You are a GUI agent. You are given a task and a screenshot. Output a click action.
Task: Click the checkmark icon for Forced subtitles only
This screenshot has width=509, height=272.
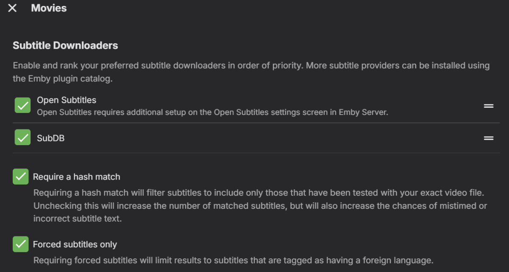(x=20, y=244)
